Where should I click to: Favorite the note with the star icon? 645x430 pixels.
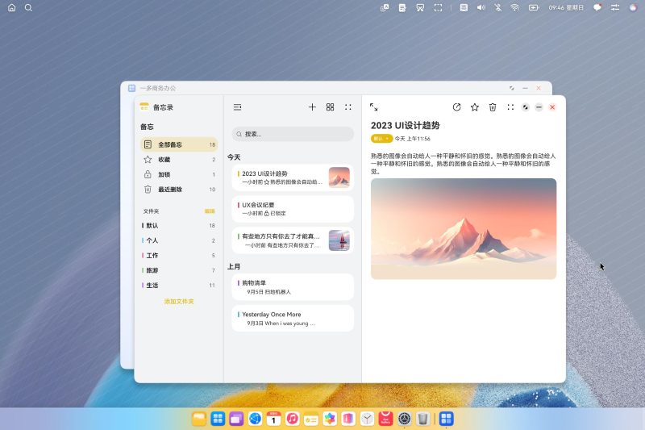(475, 107)
